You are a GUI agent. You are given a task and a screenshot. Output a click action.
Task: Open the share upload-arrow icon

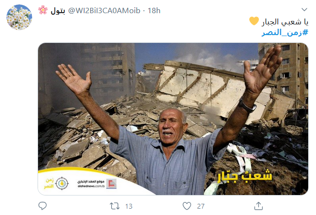[x=258, y=206]
